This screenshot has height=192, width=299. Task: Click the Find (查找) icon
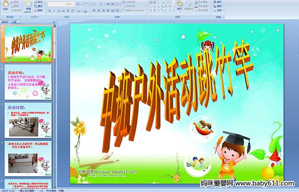218,2
